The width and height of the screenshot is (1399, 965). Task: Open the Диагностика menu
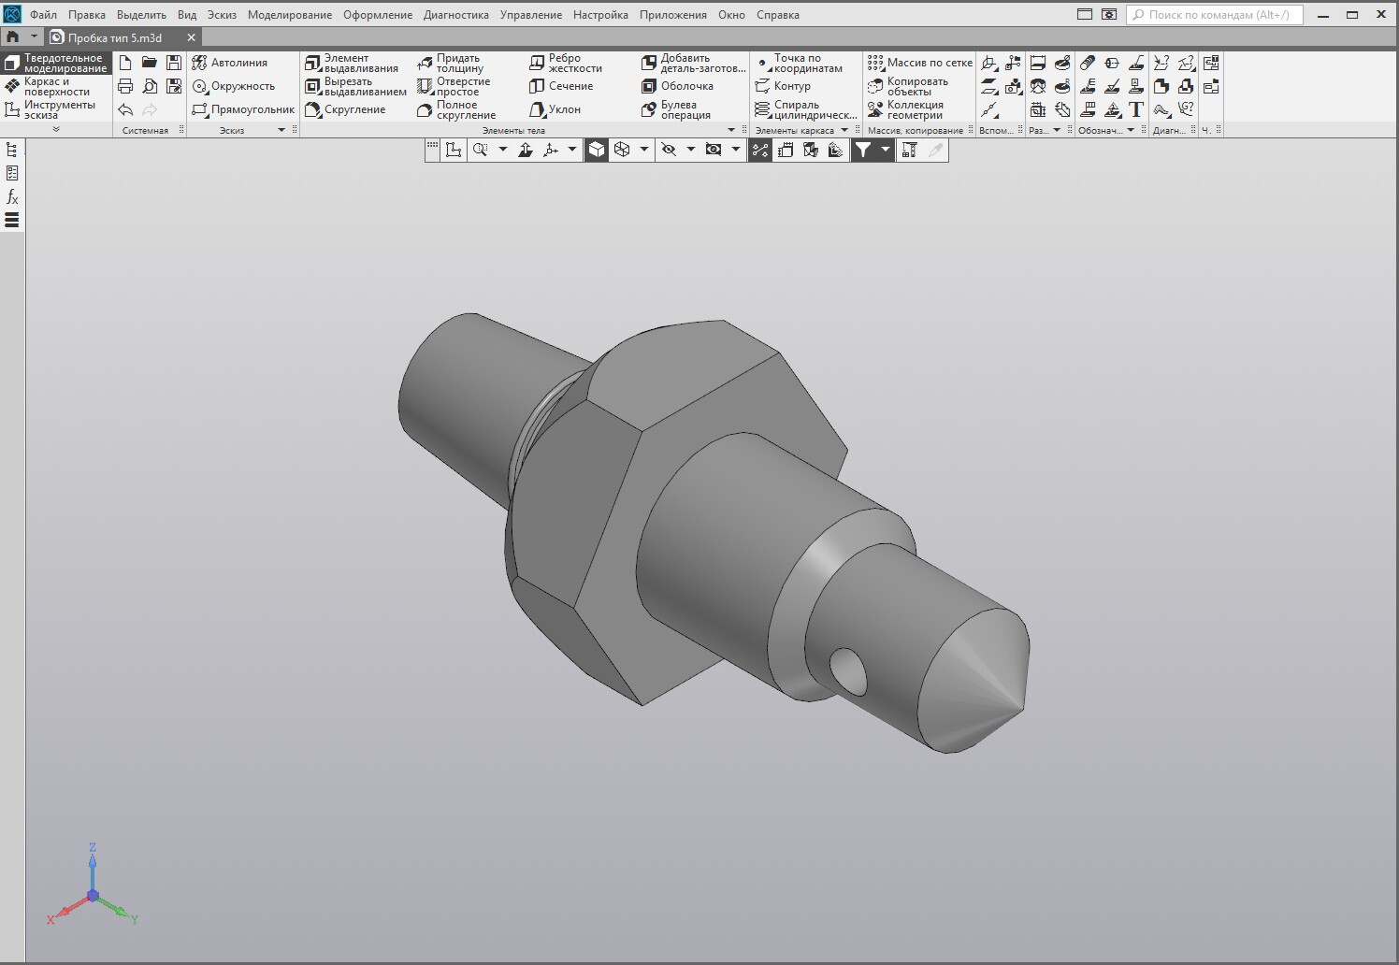pyautogui.click(x=456, y=15)
